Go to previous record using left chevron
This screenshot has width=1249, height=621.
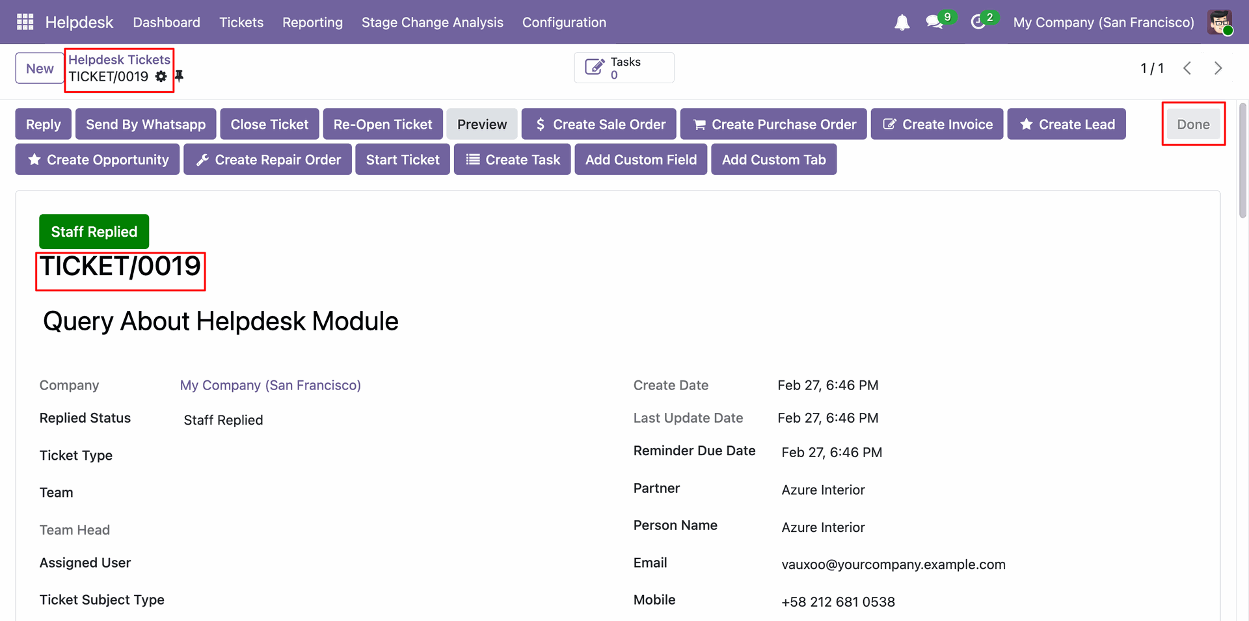pos(1187,68)
